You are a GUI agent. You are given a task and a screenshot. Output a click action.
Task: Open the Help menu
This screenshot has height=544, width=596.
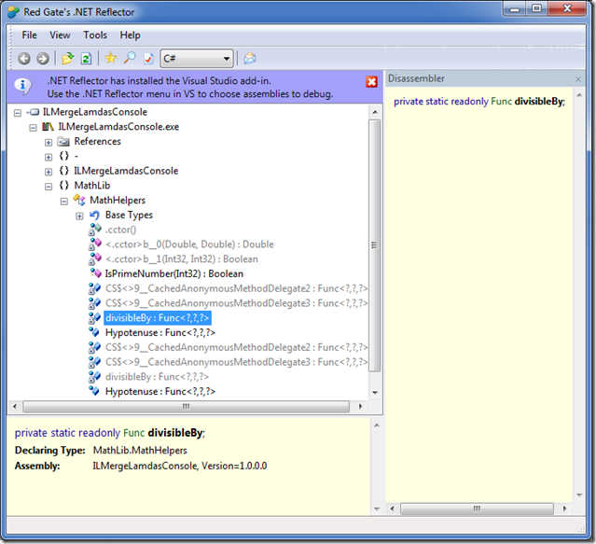[130, 35]
